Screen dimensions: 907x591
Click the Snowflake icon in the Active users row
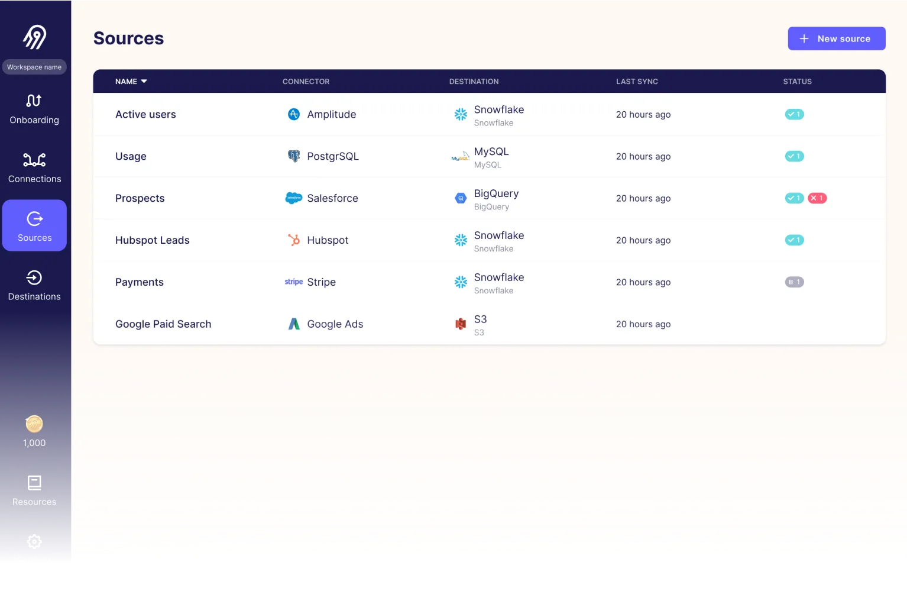[x=461, y=115]
